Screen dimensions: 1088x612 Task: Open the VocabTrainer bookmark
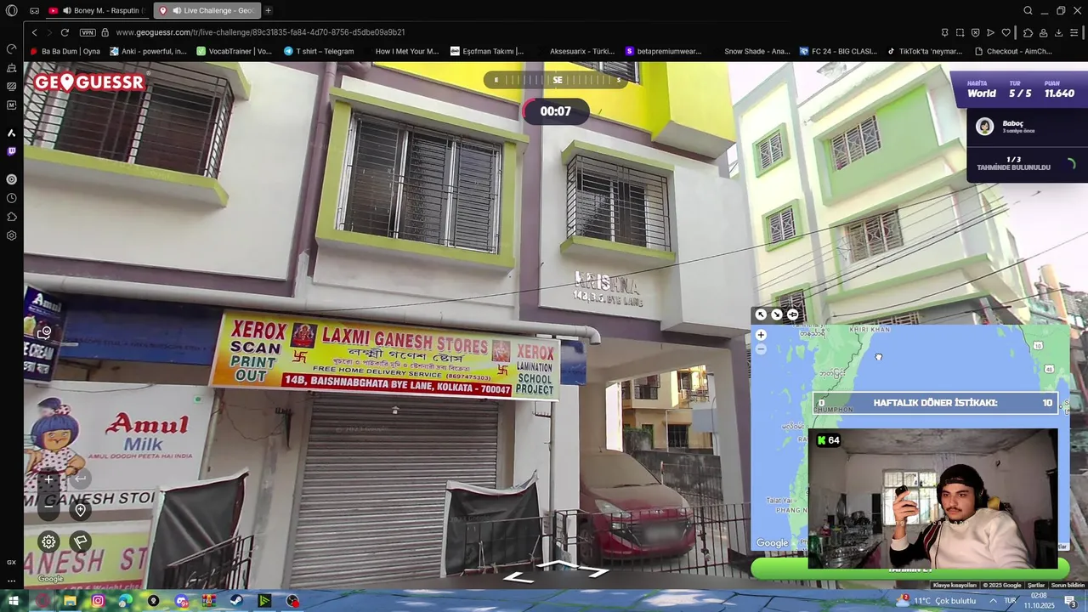(235, 51)
